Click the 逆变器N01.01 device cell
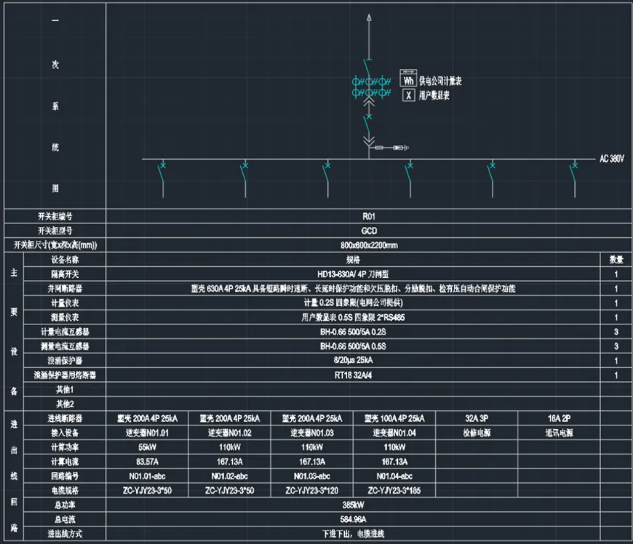Screen dimensions: 633x544 147,433
